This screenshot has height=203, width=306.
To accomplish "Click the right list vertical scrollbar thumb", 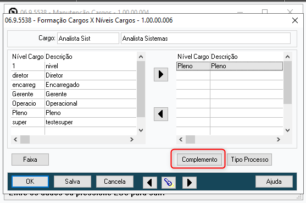I will [x=287, y=83].
